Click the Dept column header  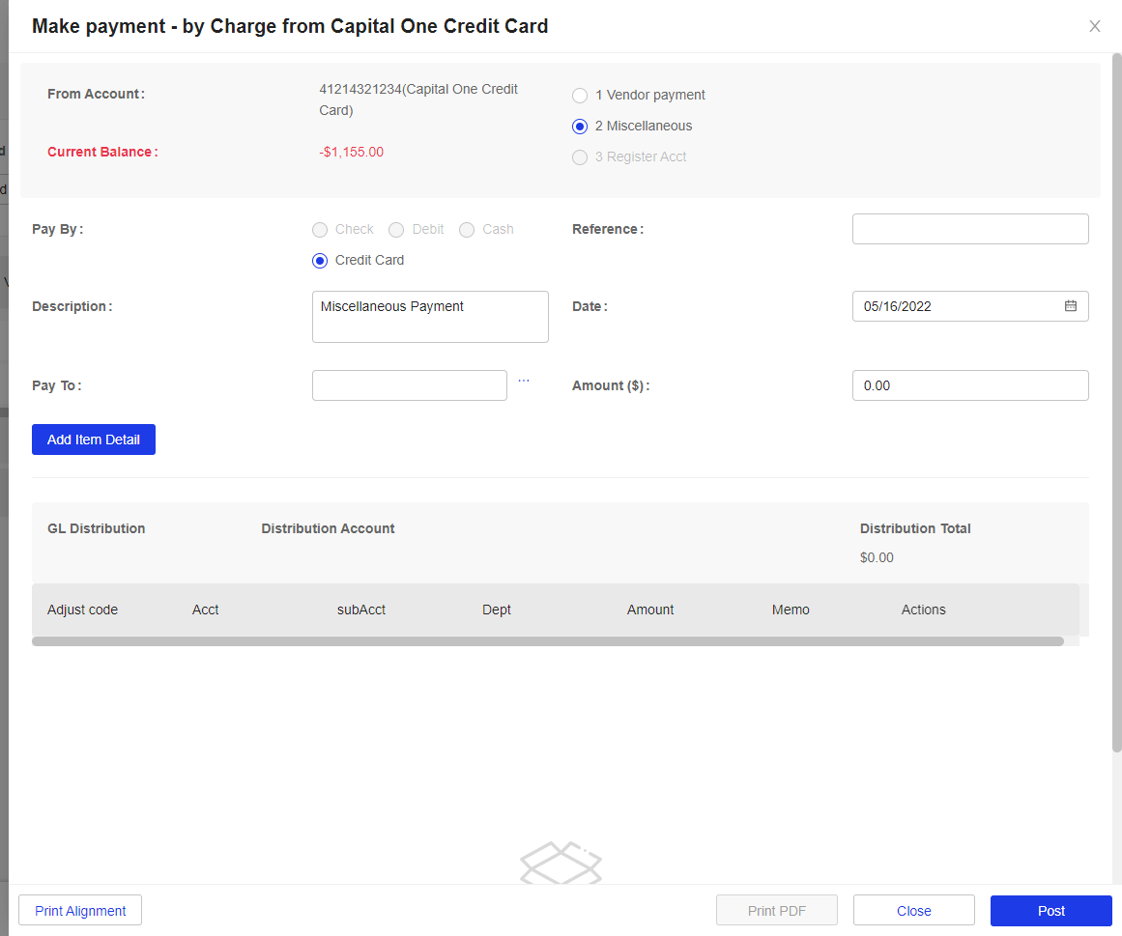pos(497,610)
